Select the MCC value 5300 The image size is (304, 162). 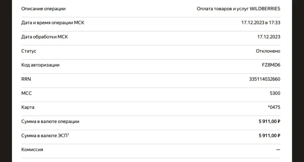[275, 93]
